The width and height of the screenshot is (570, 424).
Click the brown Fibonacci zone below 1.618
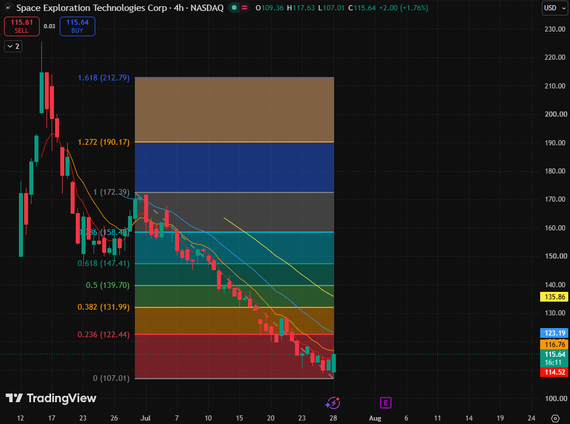234,110
